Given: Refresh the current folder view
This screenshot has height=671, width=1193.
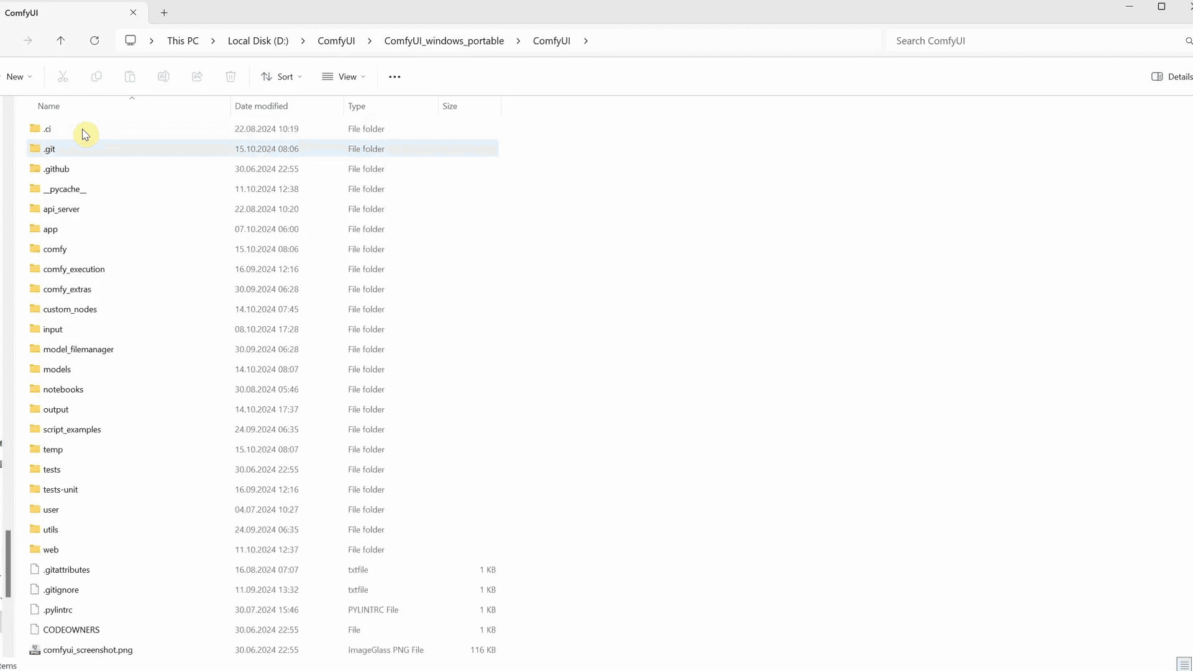Looking at the screenshot, I should (x=94, y=40).
